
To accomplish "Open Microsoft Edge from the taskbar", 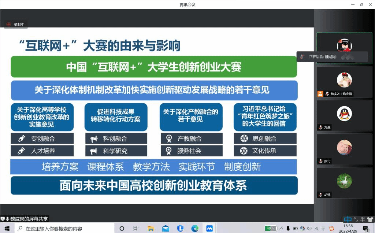I will click(x=195, y=229).
